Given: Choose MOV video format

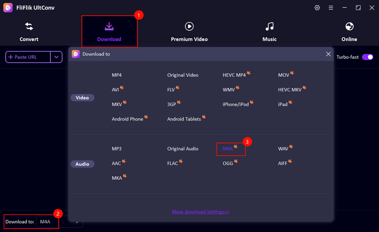Looking at the screenshot, I should [284, 75].
